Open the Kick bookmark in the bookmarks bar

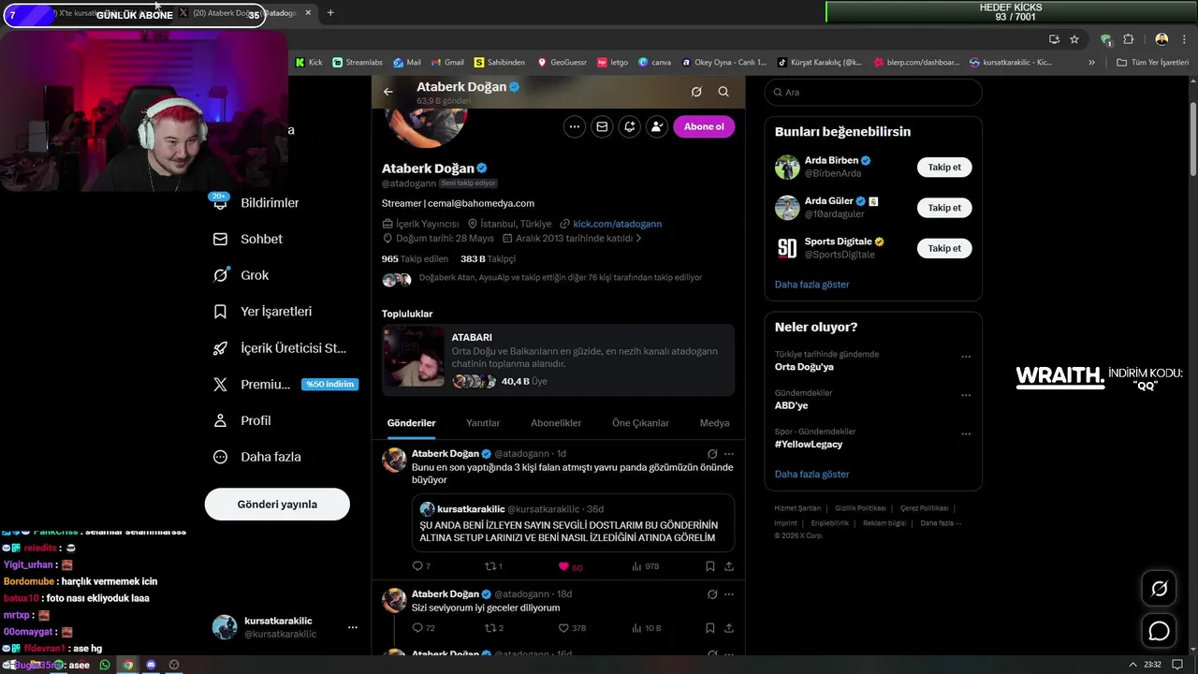point(309,63)
